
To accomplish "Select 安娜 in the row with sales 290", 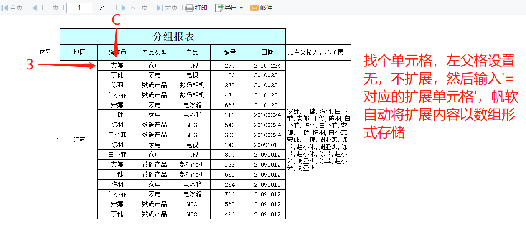I will tap(117, 65).
